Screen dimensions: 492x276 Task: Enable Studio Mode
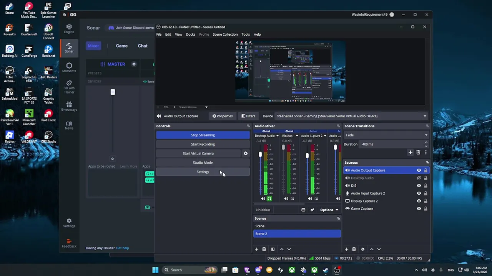pos(203,163)
